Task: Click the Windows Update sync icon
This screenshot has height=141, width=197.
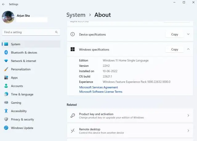Action: tap(6, 128)
